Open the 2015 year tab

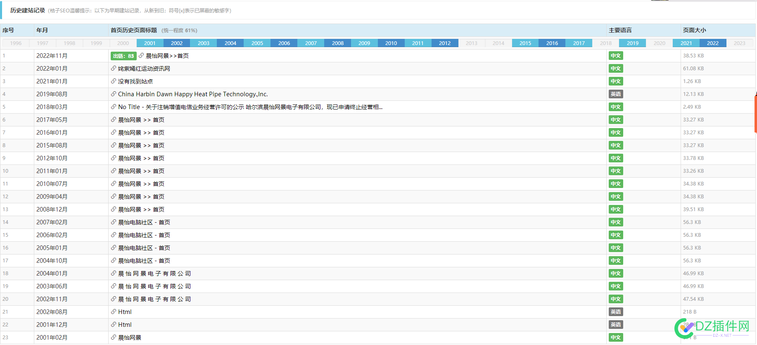click(525, 43)
